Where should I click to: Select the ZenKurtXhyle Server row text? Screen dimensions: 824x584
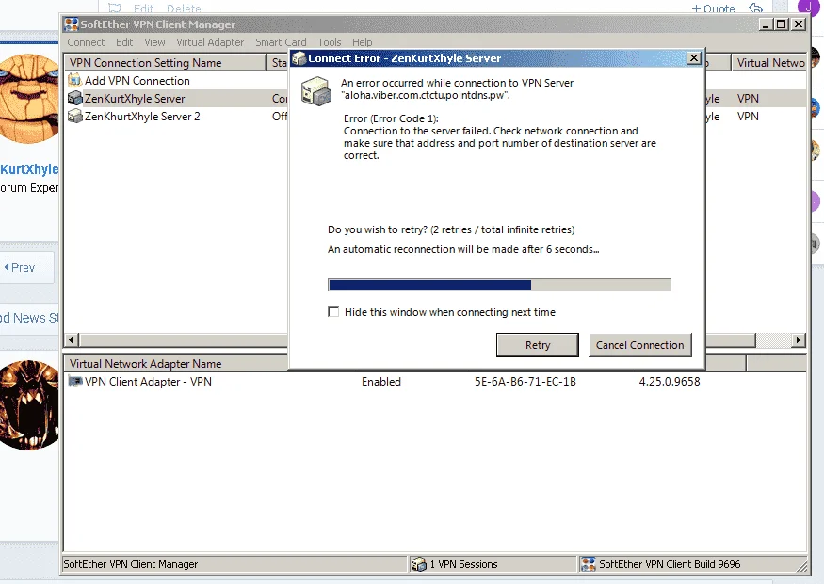135,98
